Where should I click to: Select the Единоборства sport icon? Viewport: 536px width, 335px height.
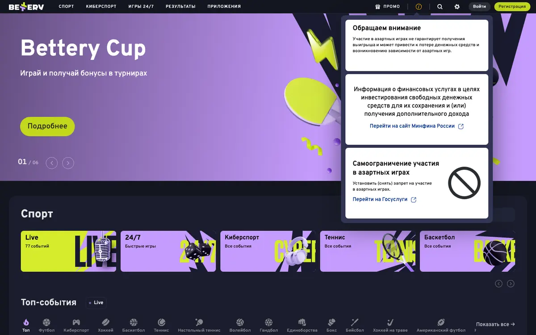302,325
